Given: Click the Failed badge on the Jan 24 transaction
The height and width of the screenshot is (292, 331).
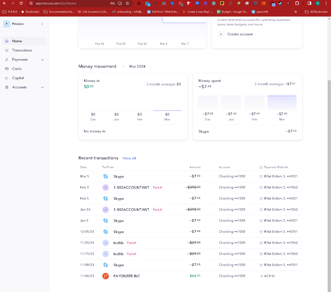Looking at the screenshot, I should coord(157,210).
